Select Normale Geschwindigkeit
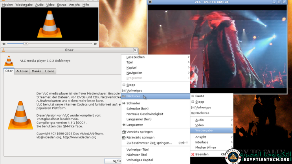Image resolution: width=292 pixels, height=164 pixels. click(x=156, y=114)
